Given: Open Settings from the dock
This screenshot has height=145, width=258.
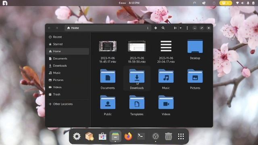Looking at the screenshot, I should [77, 136].
